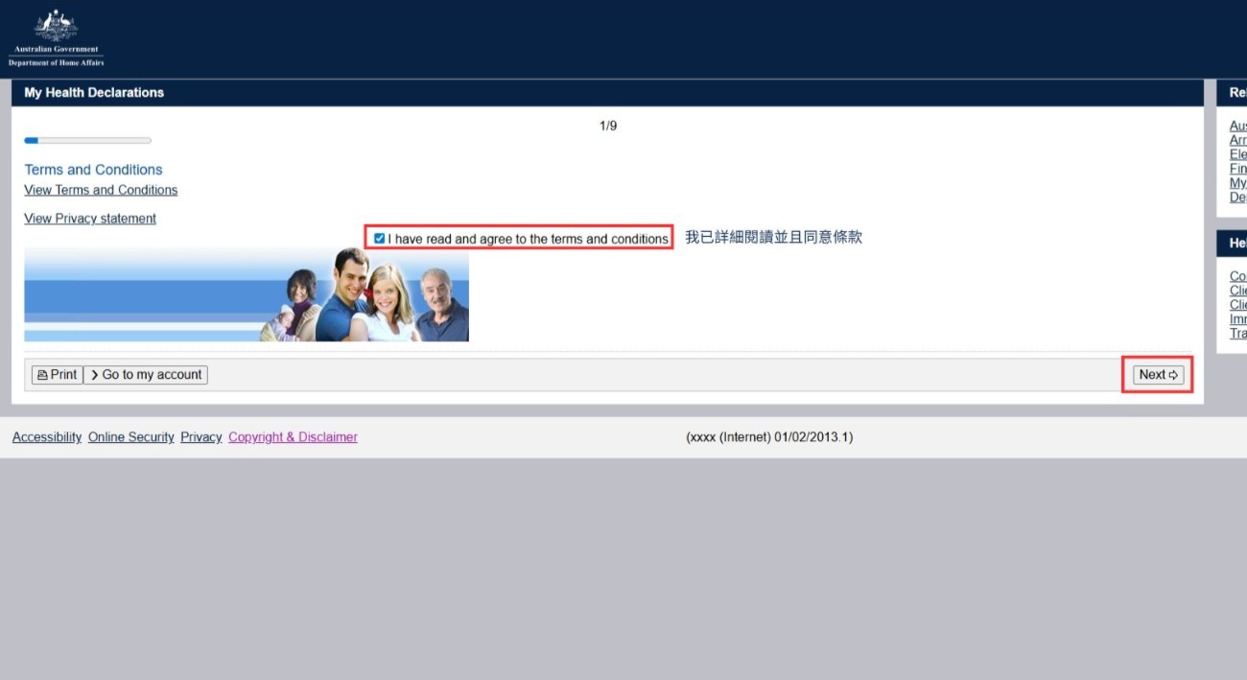Click chevron icon beside Go to my account
Screen dimensions: 1247x680
pos(95,375)
